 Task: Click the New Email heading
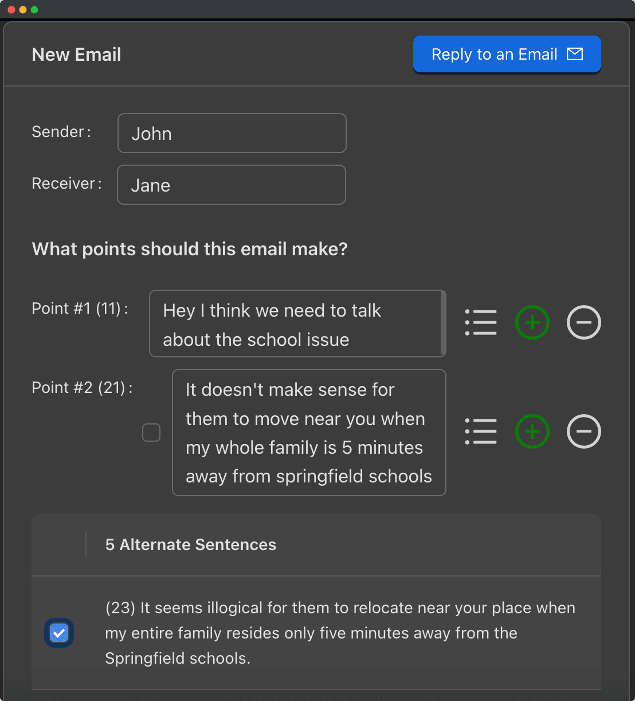pos(77,54)
